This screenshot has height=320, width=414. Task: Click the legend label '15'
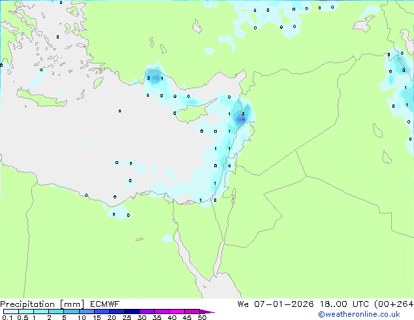(97, 317)
